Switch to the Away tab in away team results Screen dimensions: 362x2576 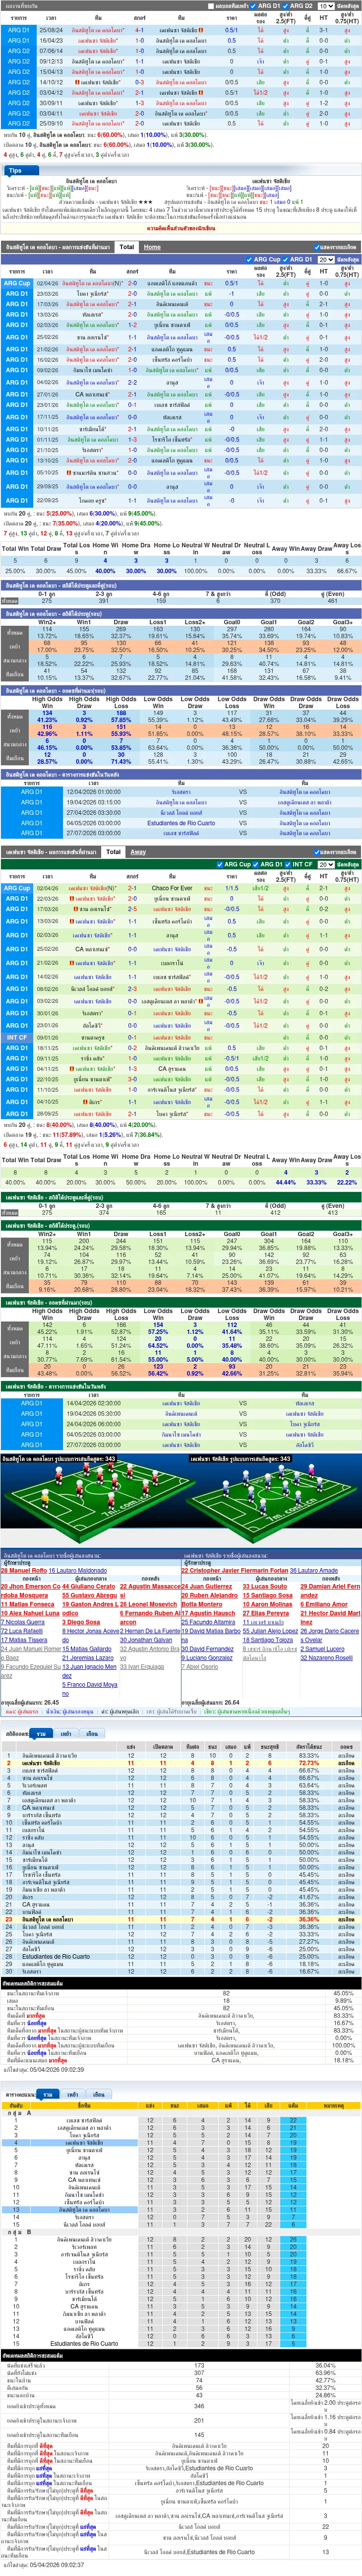pos(138,852)
